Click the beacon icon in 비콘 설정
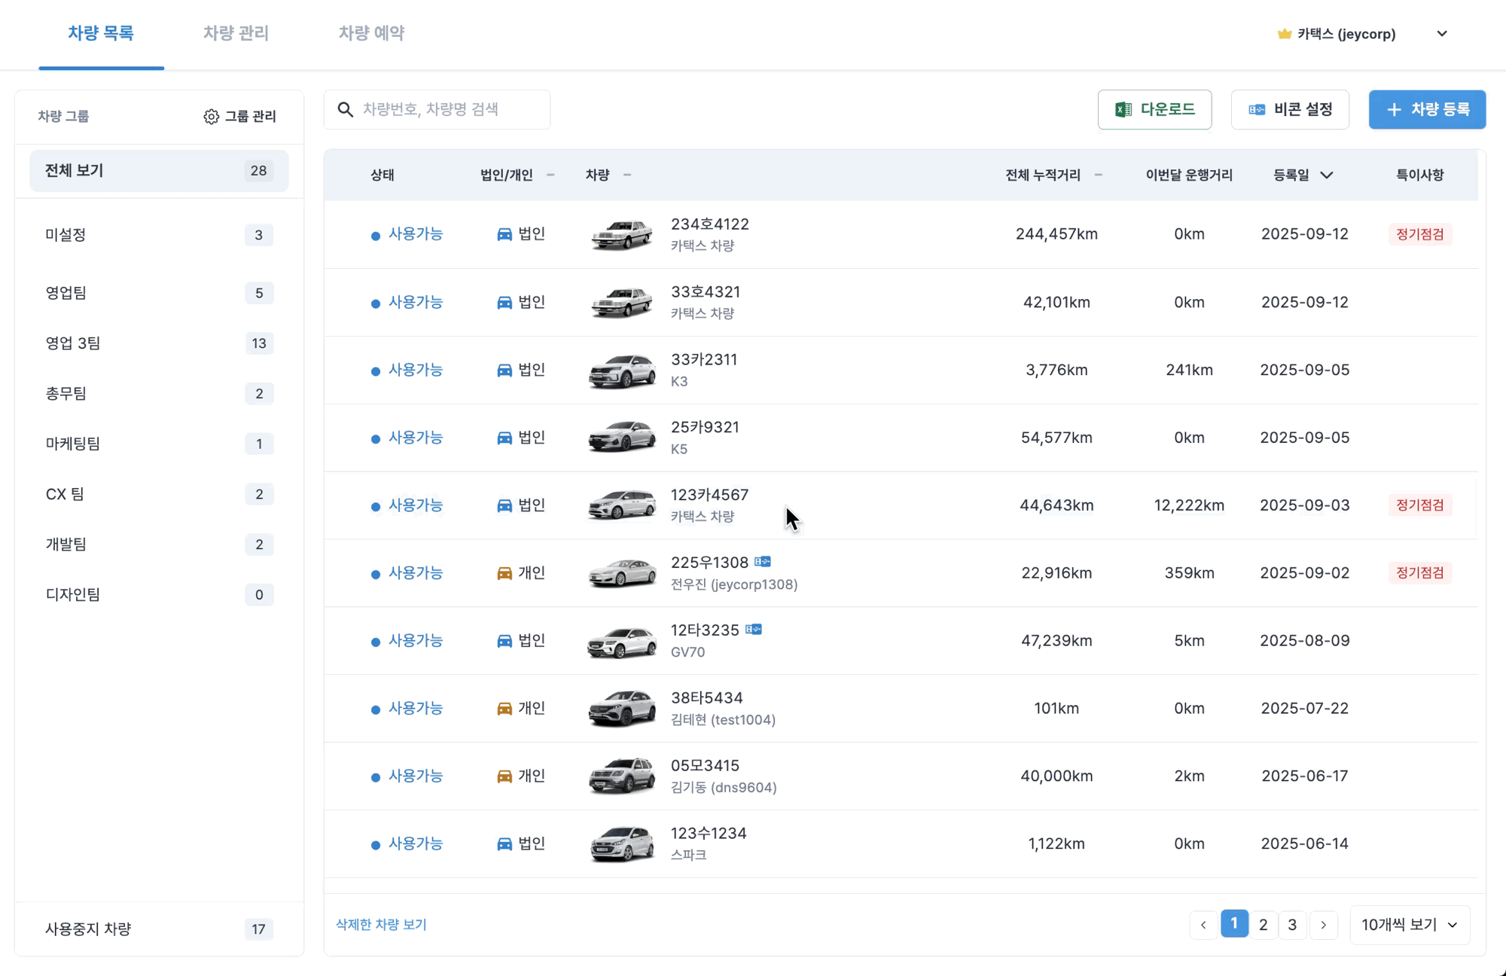The height and width of the screenshot is (976, 1506). tap(1257, 110)
